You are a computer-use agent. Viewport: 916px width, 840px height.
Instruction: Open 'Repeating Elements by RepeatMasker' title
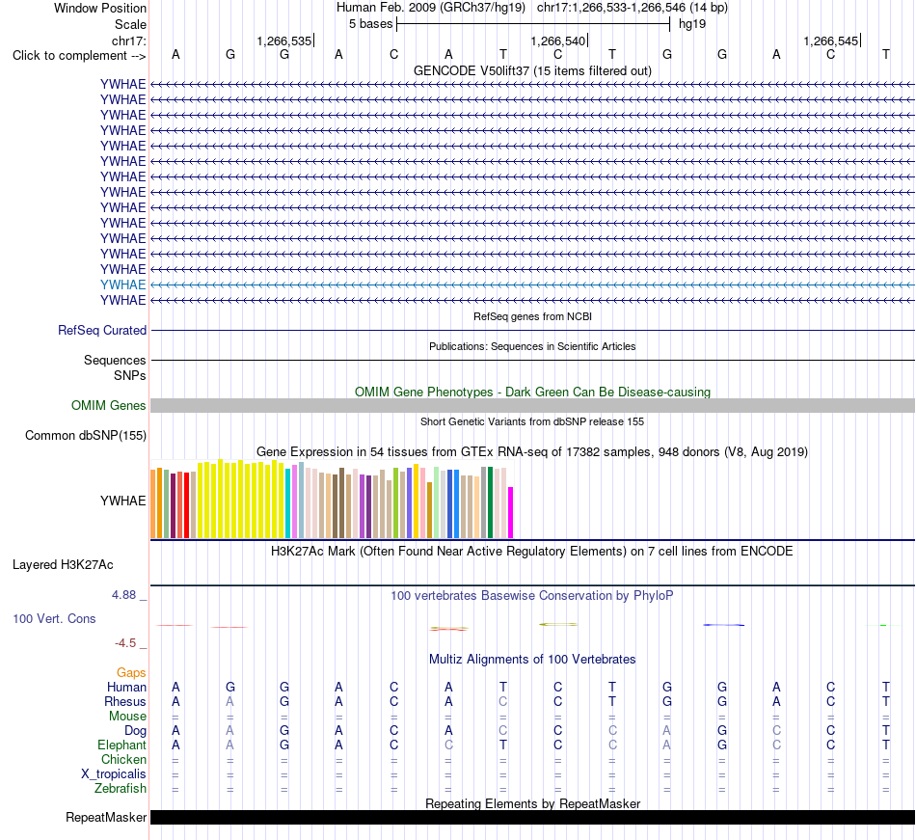click(532, 803)
